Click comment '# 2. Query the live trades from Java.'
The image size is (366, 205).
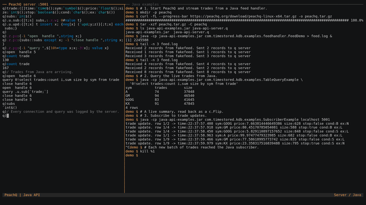178,76
